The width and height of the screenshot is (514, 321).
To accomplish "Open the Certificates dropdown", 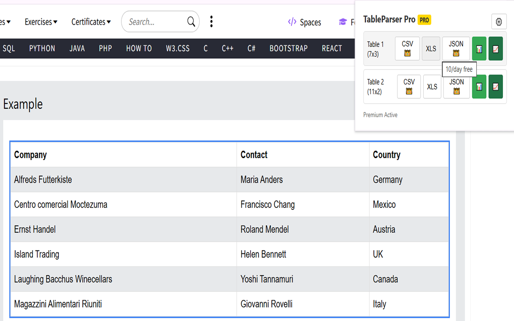I will 91,22.
